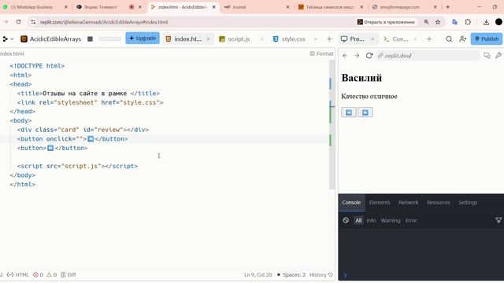Image resolution: width=504 pixels, height=283 pixels.
Task: Click the AcidicEdibleArrays project name
Action: click(x=55, y=39)
